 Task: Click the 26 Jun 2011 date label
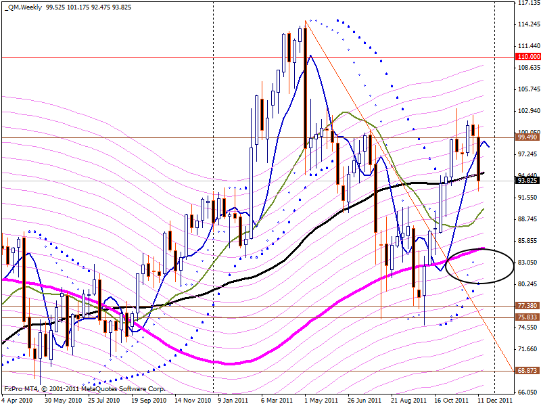364,401
